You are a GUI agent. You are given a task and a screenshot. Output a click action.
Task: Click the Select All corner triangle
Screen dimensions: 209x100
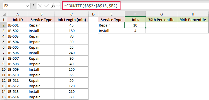[x=4, y=14]
